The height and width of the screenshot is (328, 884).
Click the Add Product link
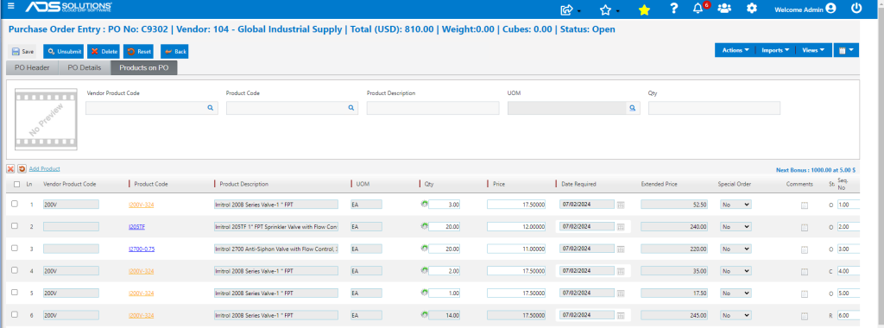45,169
